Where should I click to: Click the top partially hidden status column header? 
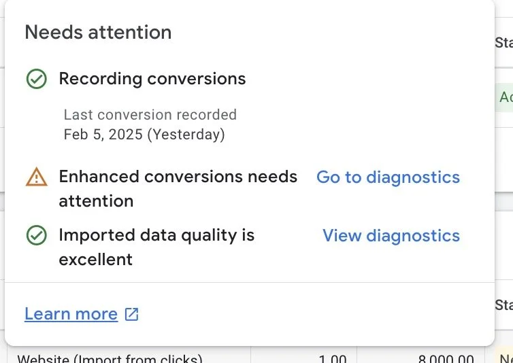coord(503,42)
